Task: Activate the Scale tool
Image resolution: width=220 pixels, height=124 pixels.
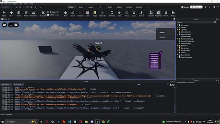Action: pyautogui.click(x=19, y=14)
